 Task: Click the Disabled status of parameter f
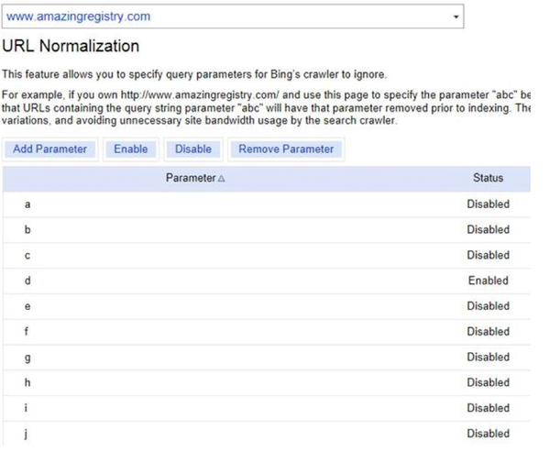click(x=489, y=332)
